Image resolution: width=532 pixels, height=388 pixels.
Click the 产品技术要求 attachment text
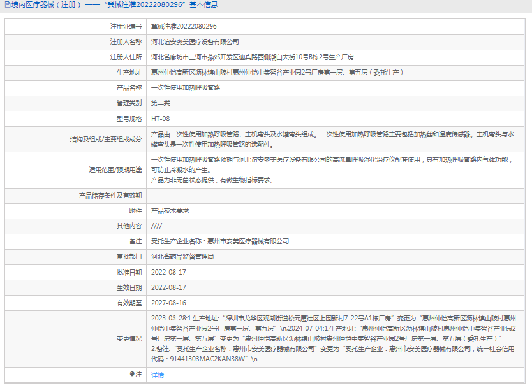(x=170, y=211)
